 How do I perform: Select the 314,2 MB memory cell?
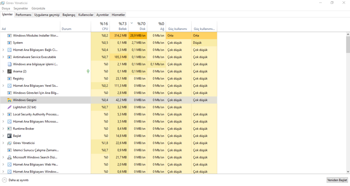pyautogui.click(x=119, y=36)
